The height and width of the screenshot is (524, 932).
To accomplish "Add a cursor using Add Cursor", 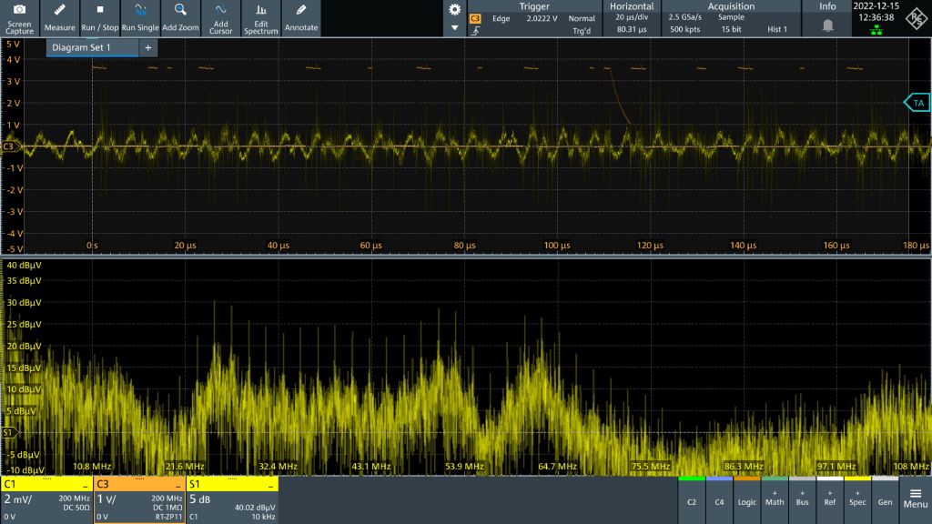I will (x=219, y=16).
